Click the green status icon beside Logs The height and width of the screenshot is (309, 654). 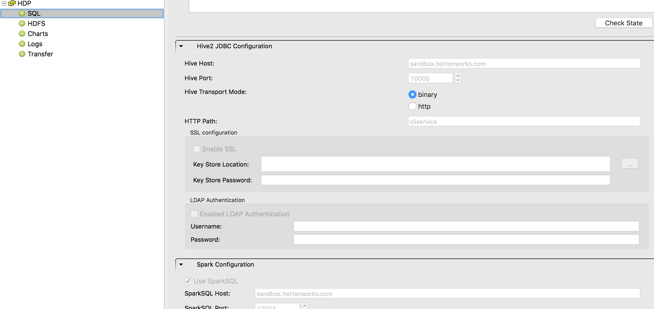(x=22, y=44)
